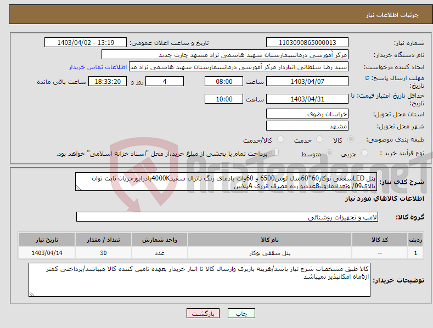This screenshot has width=433, height=328.
Task: Click the general need description text area
Action: click(x=226, y=182)
